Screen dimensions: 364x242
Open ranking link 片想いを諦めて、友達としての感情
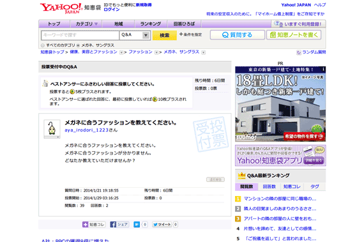tap(280, 229)
